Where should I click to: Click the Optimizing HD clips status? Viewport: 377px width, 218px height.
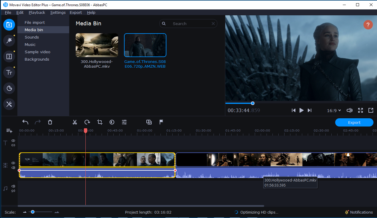pyautogui.click(x=256, y=212)
